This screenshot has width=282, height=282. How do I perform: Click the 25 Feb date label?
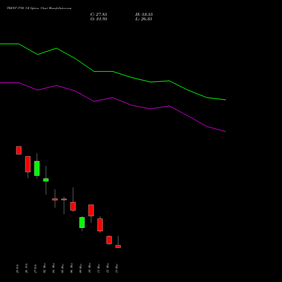coord(17,268)
